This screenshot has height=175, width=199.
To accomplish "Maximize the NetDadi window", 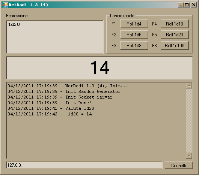I will (187, 5).
